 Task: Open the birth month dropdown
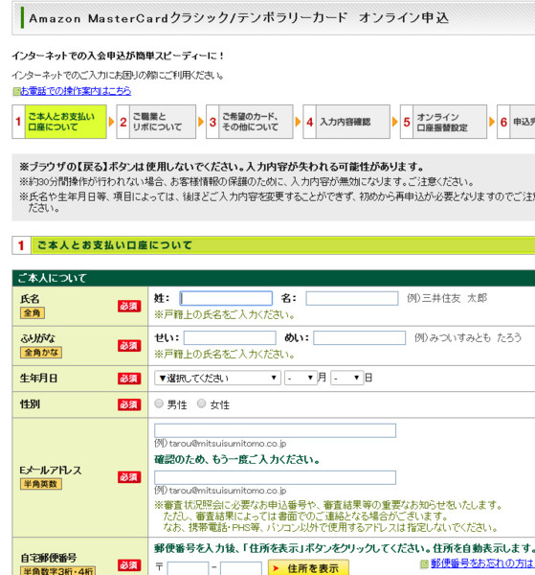pos(301,378)
